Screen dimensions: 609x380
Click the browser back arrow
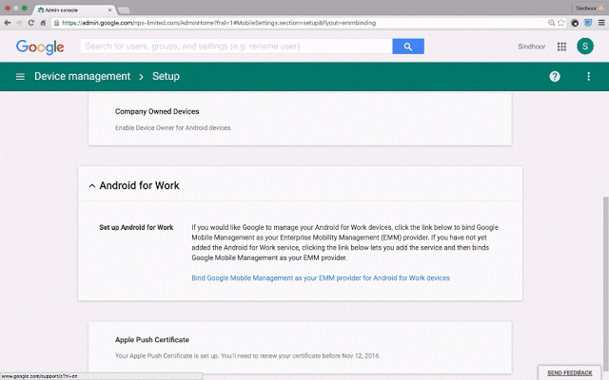pos(8,23)
